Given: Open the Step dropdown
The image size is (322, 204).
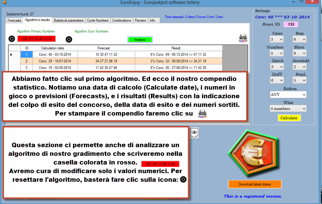Looking at the screenshot, I should coord(299,39).
